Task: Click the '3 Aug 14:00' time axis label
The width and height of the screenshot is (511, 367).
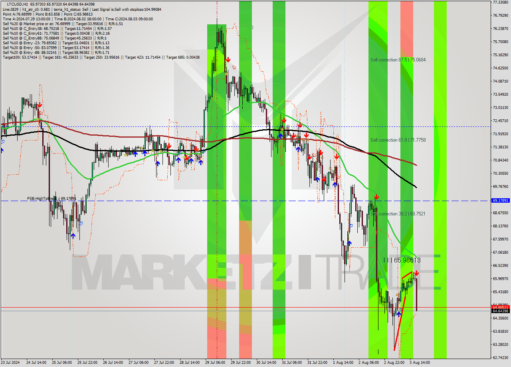Action: [420, 363]
